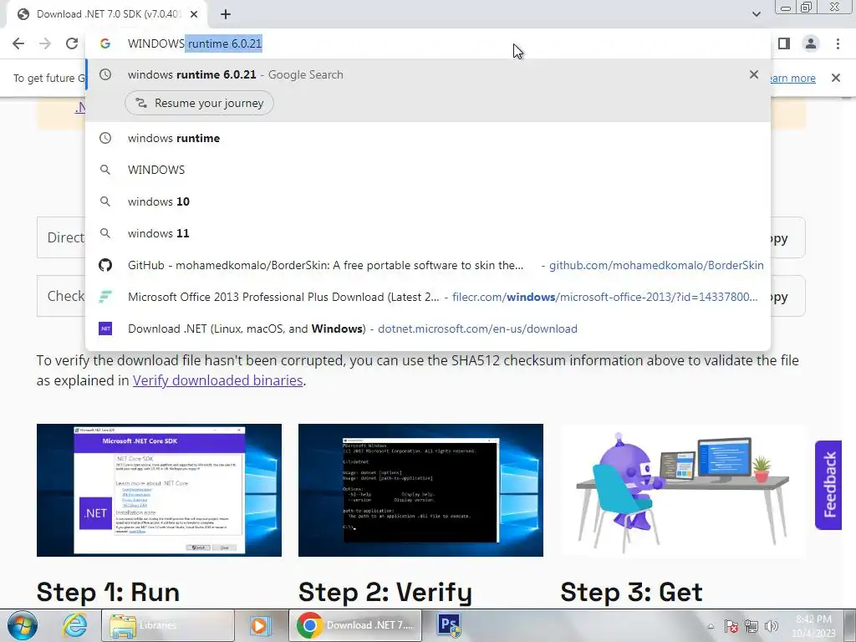Click the magnifier icon beside 'windows 10'
The width and height of the screenshot is (856, 642).
[x=105, y=201]
